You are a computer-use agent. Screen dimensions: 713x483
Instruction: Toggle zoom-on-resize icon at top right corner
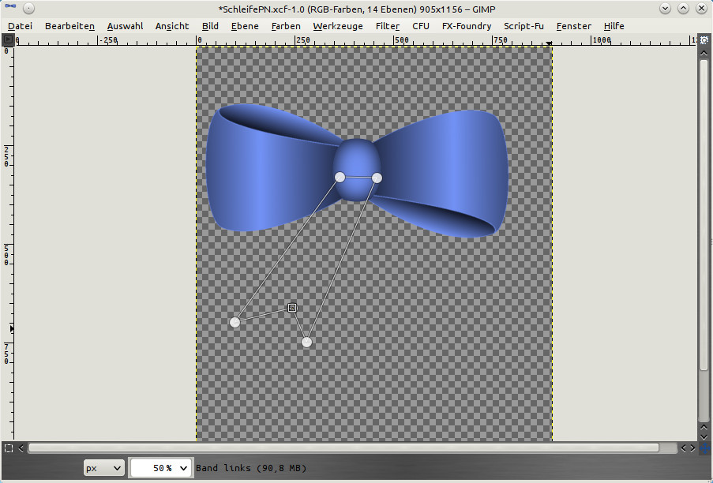click(704, 39)
